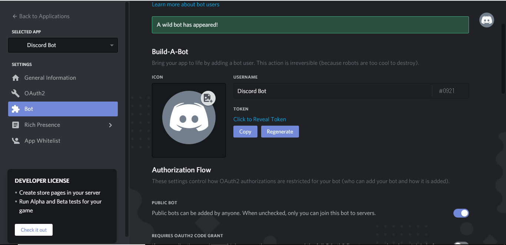Disable the Public Bot toggle

click(x=461, y=213)
